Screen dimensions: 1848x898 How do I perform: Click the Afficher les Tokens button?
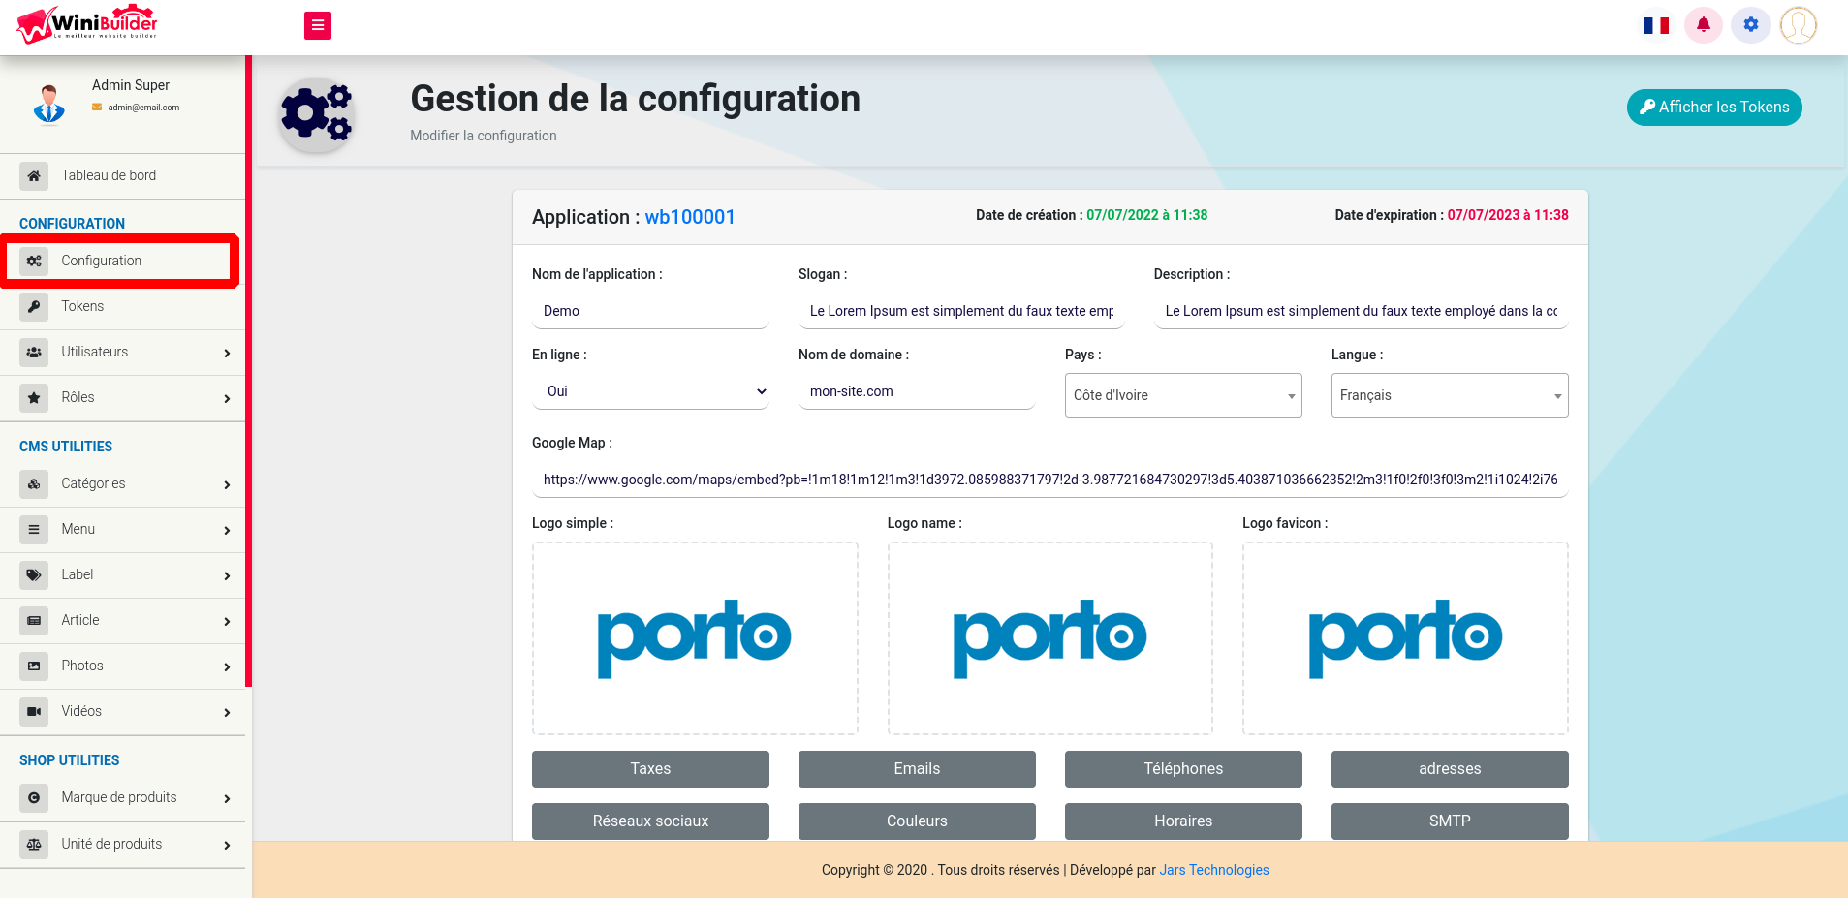1714,108
